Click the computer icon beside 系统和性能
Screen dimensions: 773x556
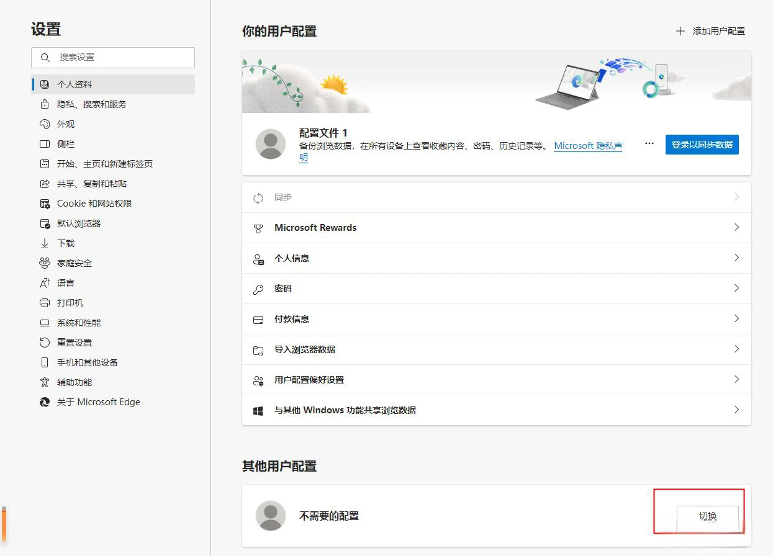coord(44,323)
